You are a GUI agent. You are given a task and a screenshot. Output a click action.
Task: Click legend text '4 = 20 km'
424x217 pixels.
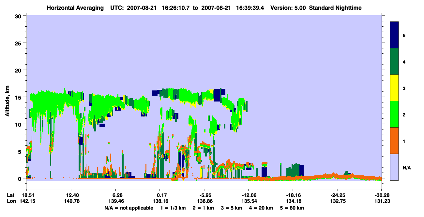pyautogui.click(x=262, y=208)
